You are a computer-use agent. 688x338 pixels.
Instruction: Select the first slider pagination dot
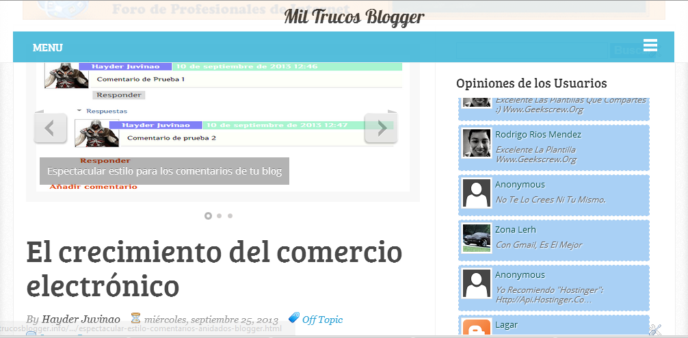[208, 216]
